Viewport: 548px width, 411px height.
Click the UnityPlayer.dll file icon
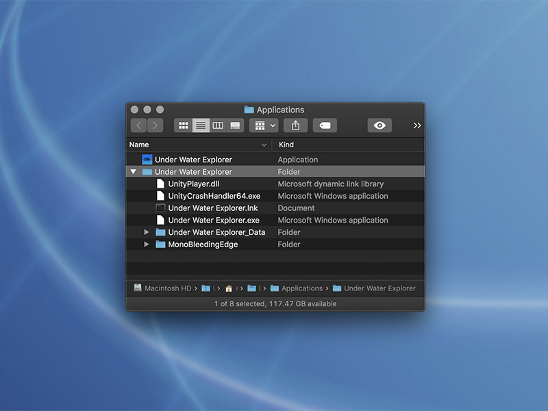[160, 184]
